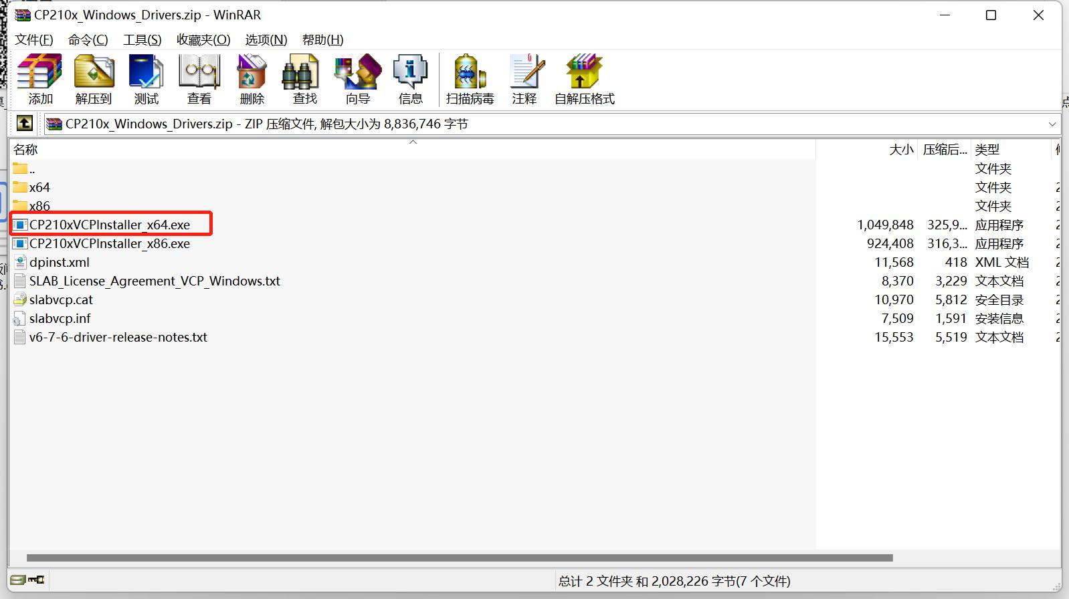Click the v6-7-6-driver-release-notes.txt file icon

coord(20,337)
